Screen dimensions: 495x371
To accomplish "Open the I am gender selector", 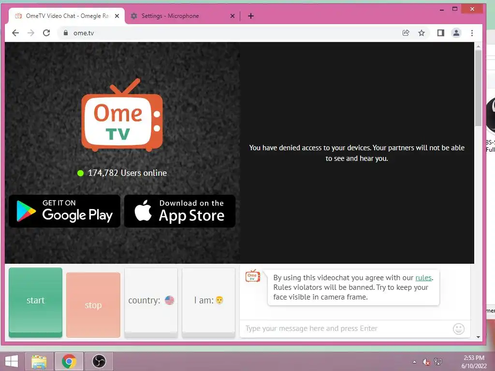I will click(208, 302).
